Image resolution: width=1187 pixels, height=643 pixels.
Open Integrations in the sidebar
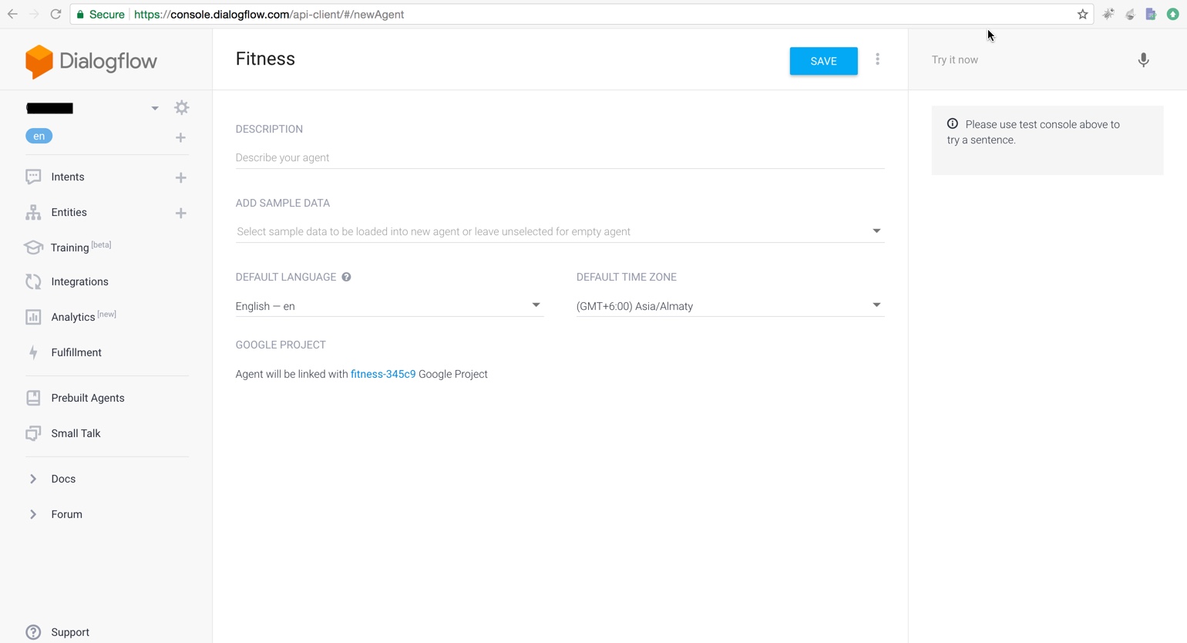click(79, 281)
